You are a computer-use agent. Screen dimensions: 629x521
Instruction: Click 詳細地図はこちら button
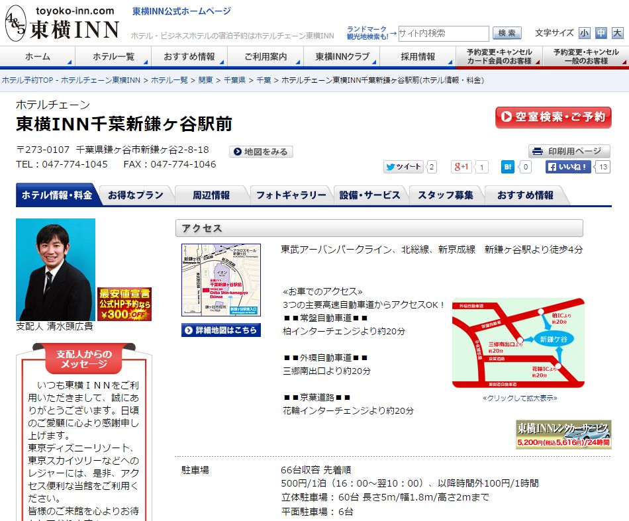click(x=221, y=330)
